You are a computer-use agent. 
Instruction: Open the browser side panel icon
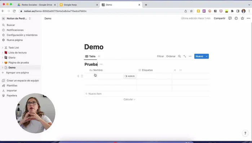coord(238,11)
